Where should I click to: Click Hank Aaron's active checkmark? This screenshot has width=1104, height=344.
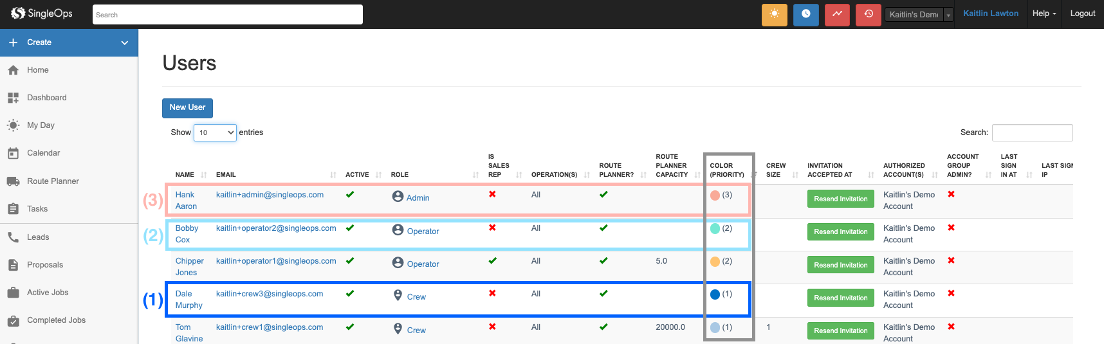tap(350, 194)
